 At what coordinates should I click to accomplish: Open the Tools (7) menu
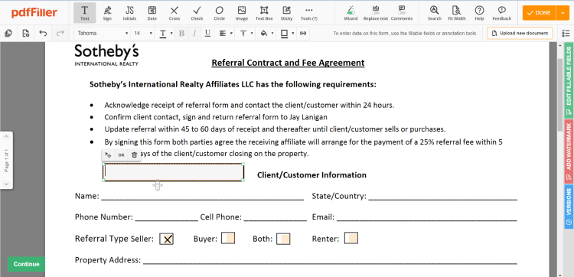pos(309,13)
